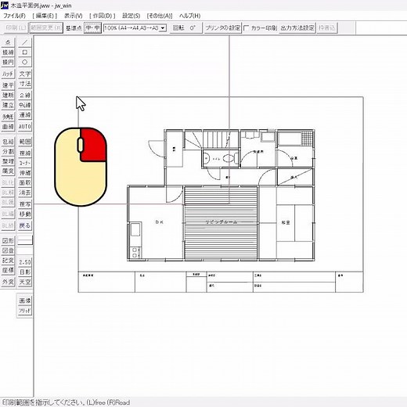Select the 画像 (image) tool
The width and height of the screenshot is (407, 407).
[25, 301]
